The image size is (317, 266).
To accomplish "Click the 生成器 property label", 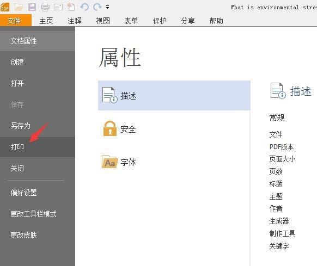I will [279, 221].
